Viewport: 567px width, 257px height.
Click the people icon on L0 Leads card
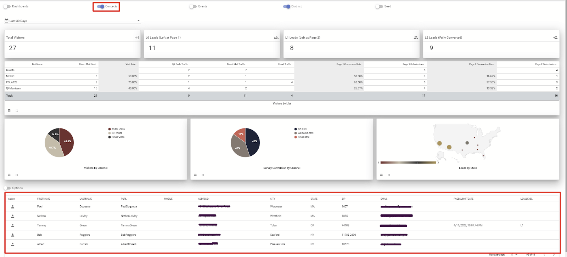[x=276, y=38]
